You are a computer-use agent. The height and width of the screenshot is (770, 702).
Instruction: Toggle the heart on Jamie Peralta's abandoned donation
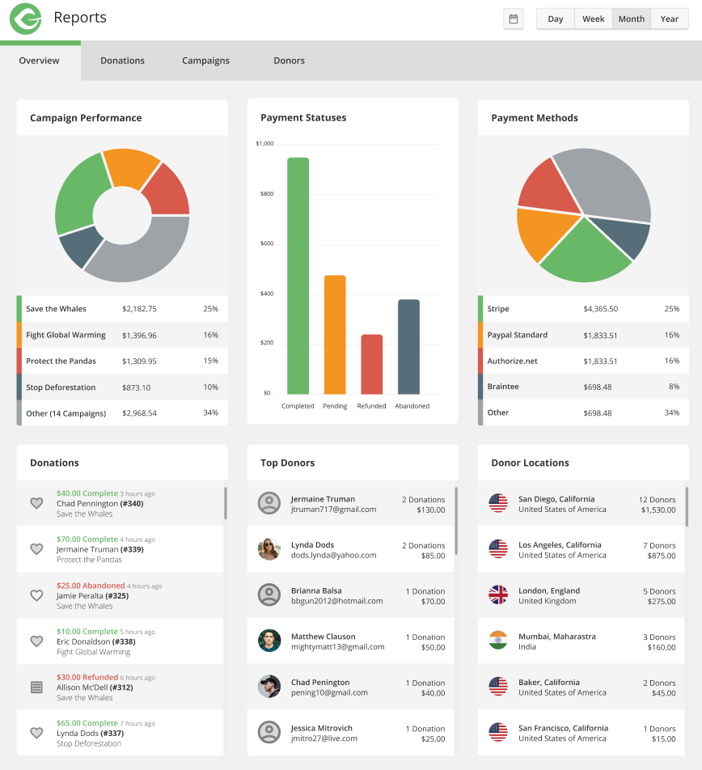pos(36,594)
